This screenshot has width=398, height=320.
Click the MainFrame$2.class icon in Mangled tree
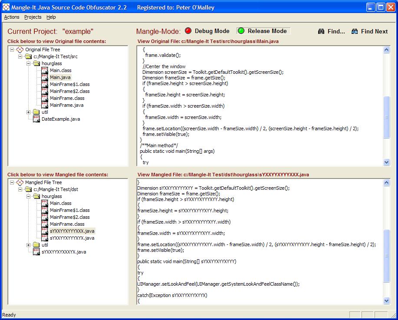(45, 217)
